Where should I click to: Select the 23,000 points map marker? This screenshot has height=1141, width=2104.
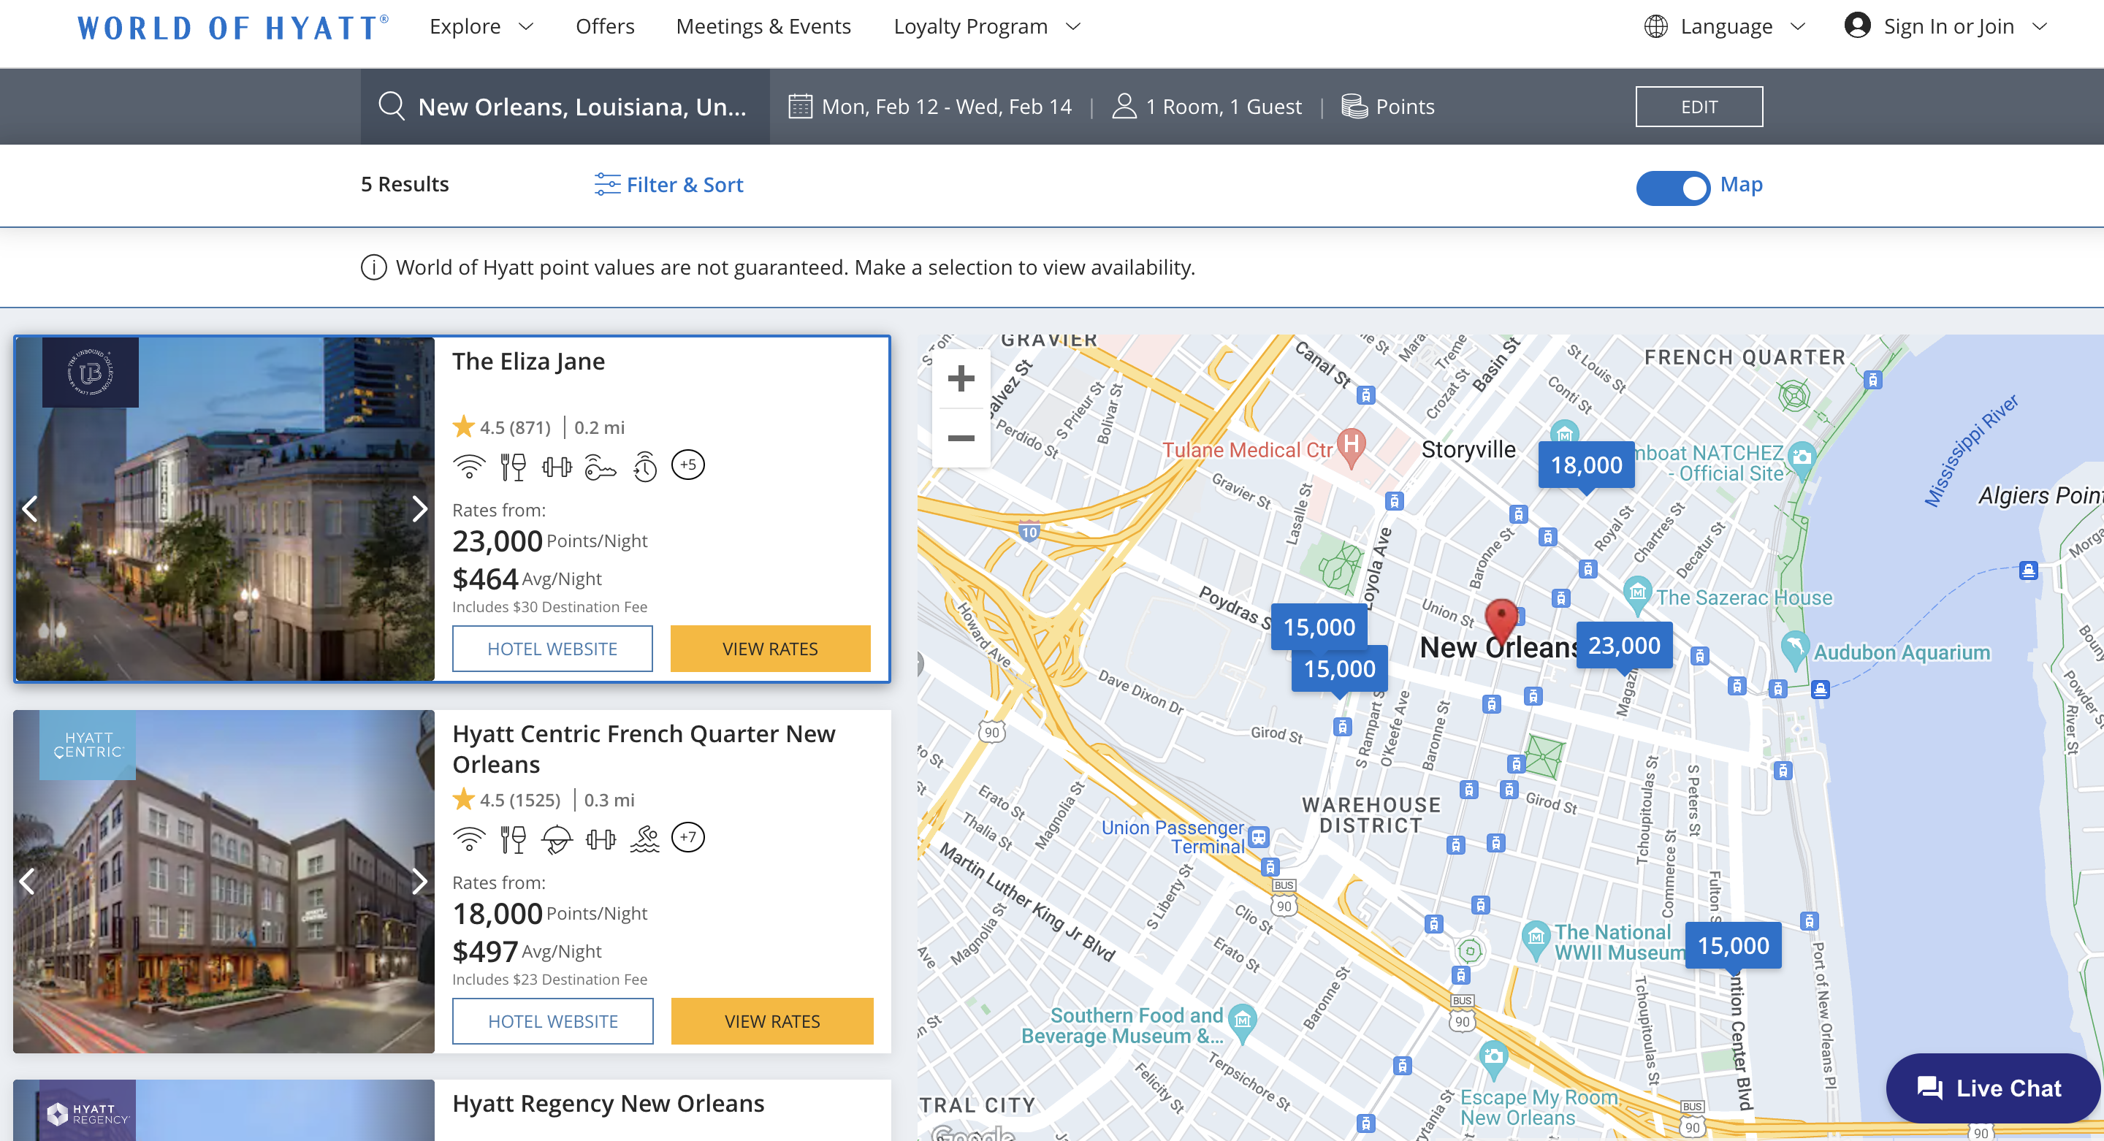1624,645
